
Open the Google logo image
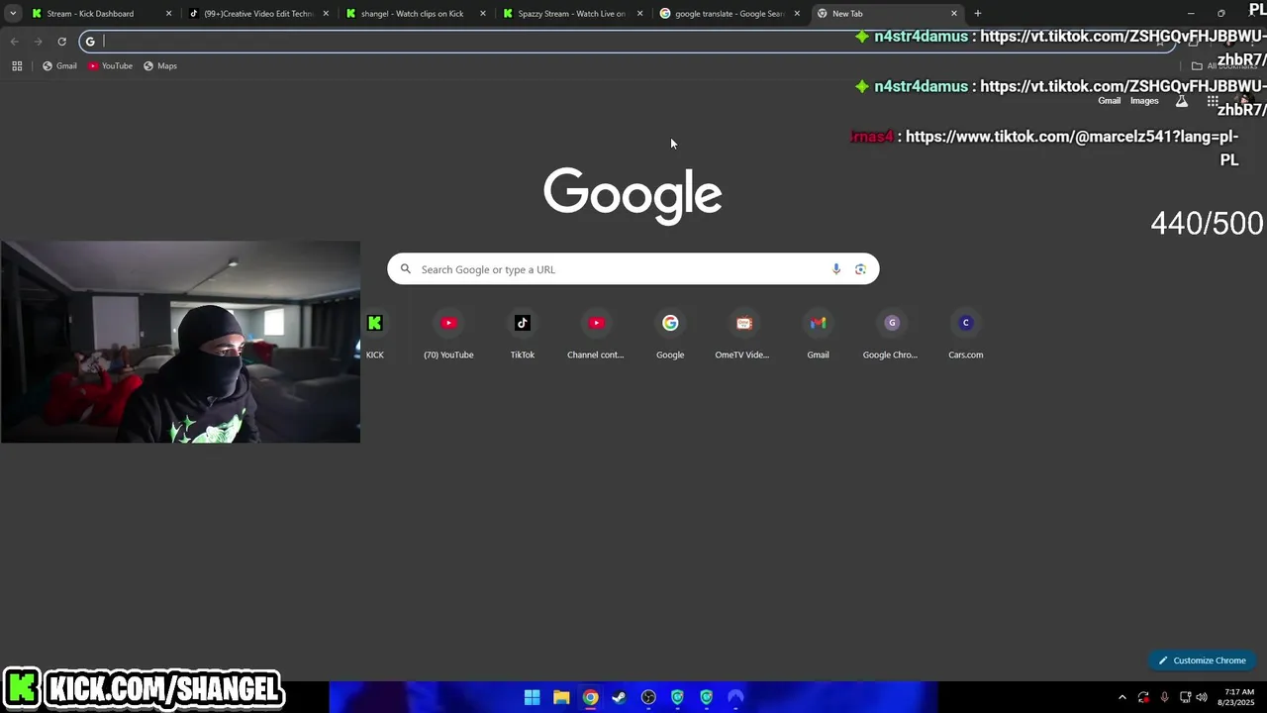633,195
